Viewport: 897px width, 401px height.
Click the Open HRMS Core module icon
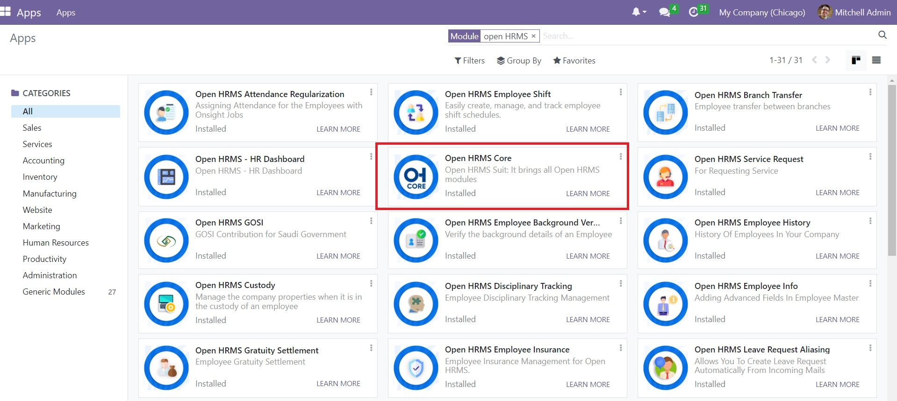point(416,177)
